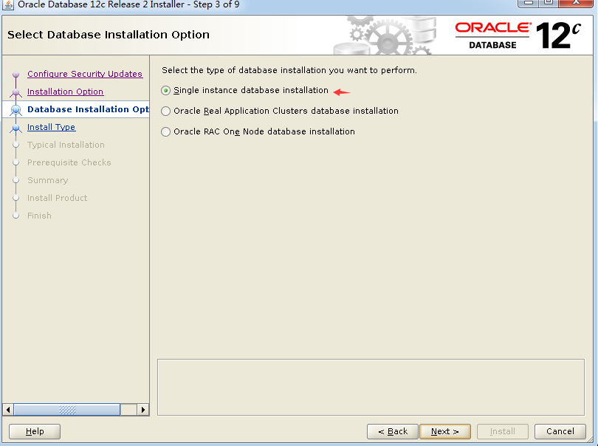
Task: Click the Oracle Database 12c logo
Action: pos(518,35)
